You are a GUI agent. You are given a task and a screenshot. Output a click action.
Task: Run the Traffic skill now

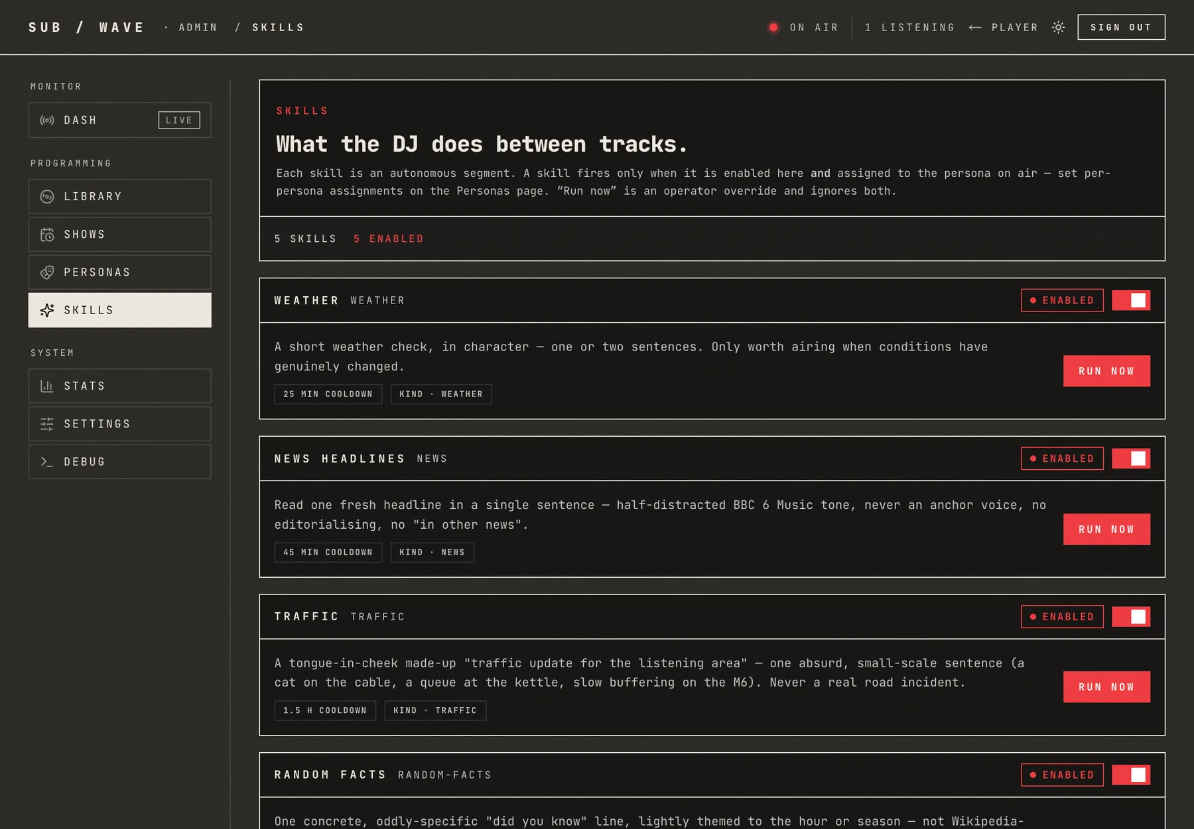1106,687
